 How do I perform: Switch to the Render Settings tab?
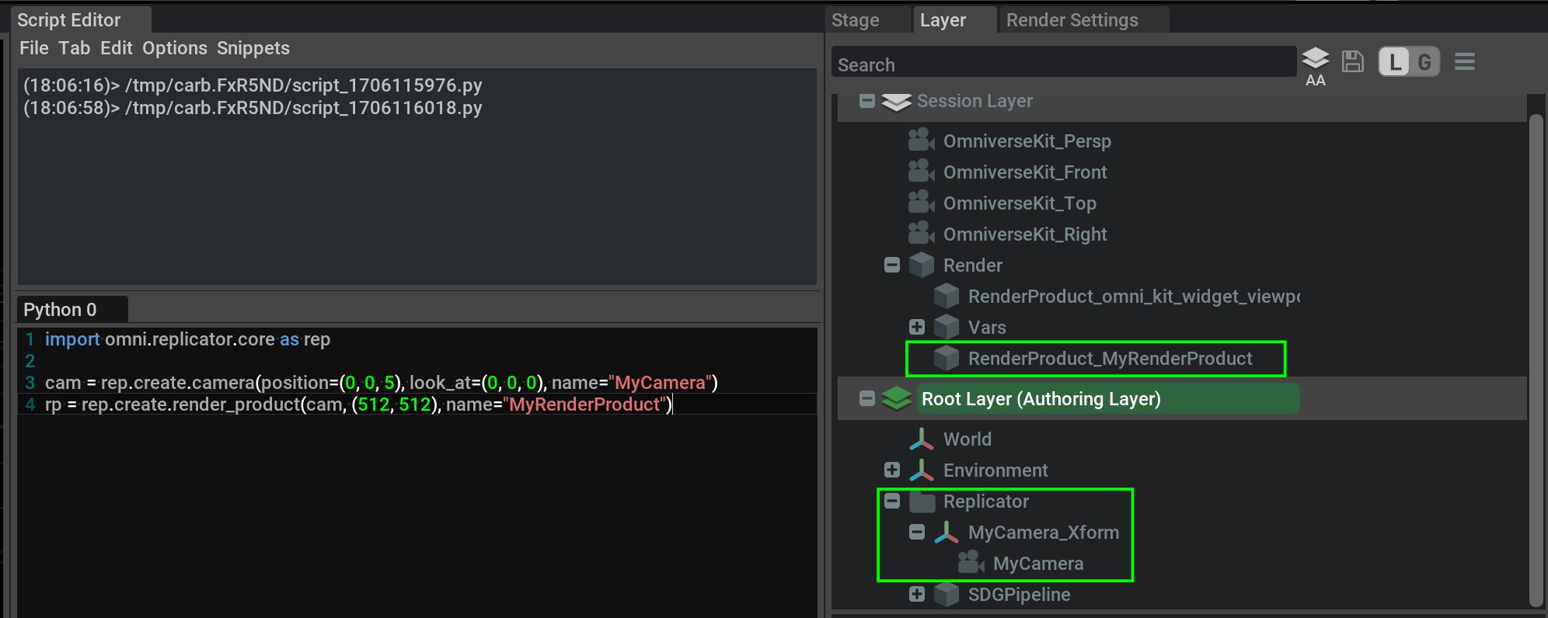(x=1072, y=20)
